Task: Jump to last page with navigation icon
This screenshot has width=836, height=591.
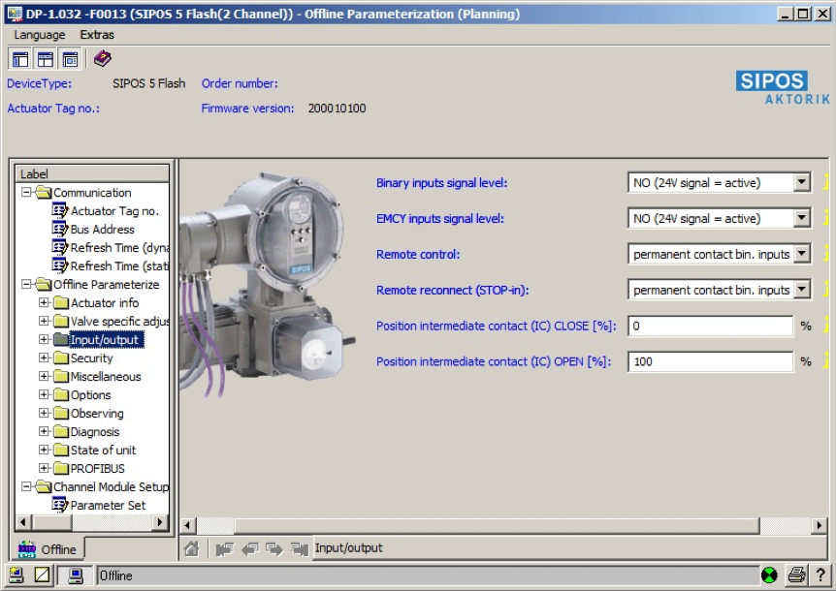Action: (x=300, y=548)
